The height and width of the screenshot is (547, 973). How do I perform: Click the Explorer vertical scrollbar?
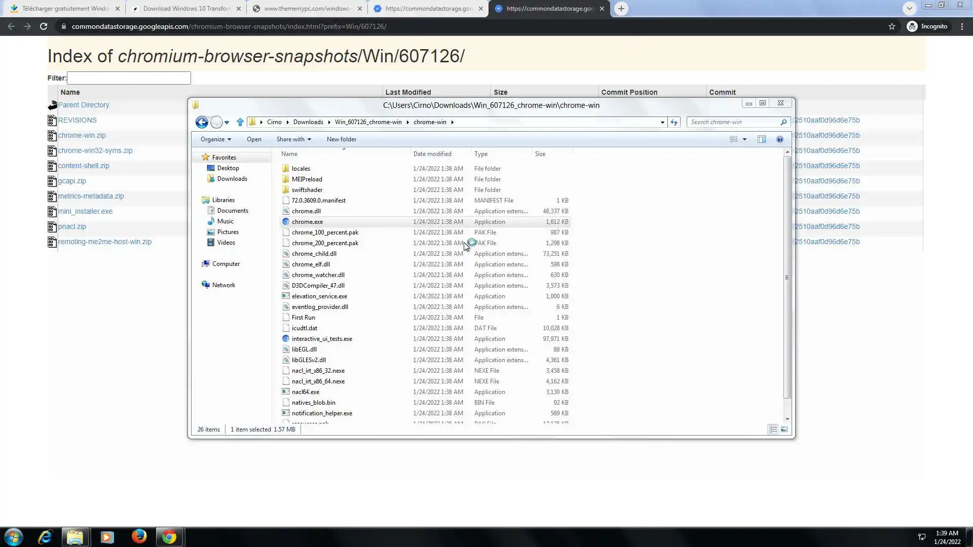(787, 278)
